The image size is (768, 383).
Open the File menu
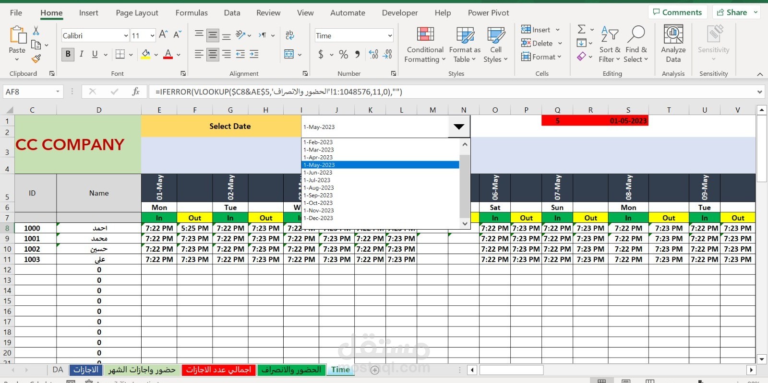point(16,13)
